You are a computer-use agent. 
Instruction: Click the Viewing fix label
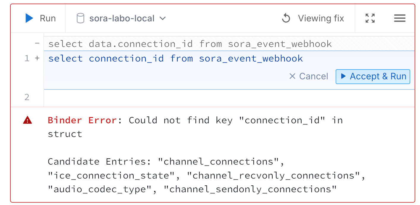click(x=321, y=18)
